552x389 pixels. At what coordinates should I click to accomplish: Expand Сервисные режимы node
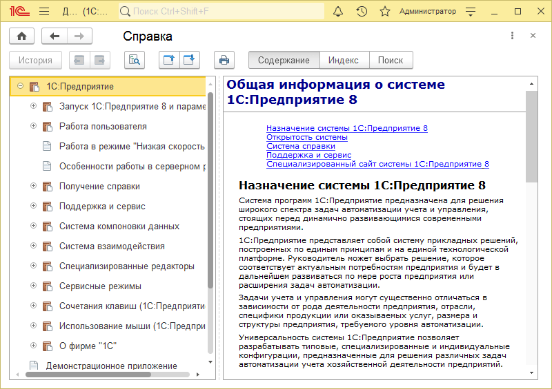click(x=33, y=286)
